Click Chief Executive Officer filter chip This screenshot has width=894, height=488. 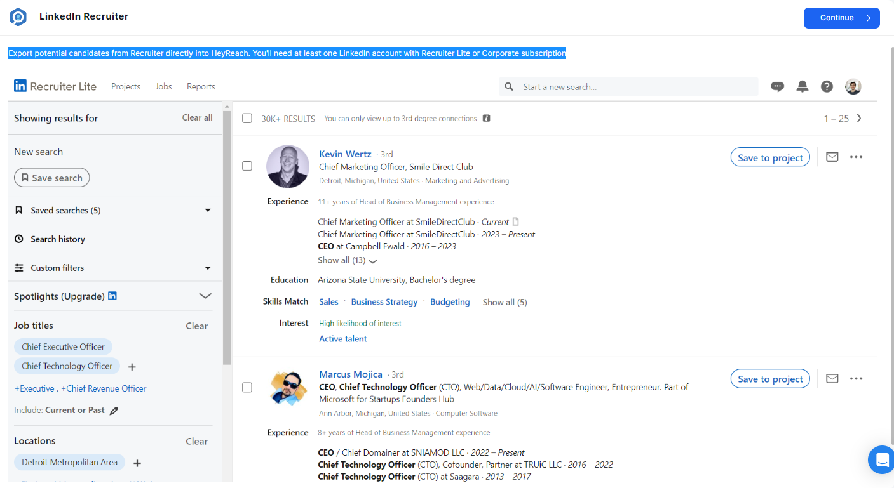(x=63, y=346)
